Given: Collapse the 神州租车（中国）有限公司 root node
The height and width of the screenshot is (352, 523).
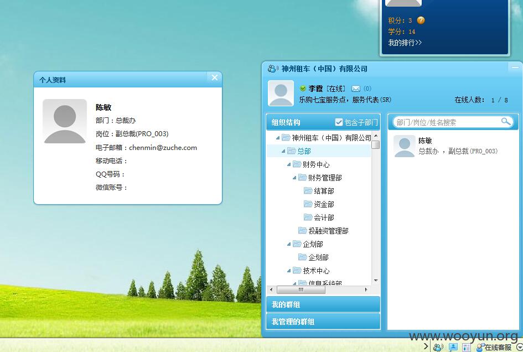Looking at the screenshot, I should (x=277, y=138).
